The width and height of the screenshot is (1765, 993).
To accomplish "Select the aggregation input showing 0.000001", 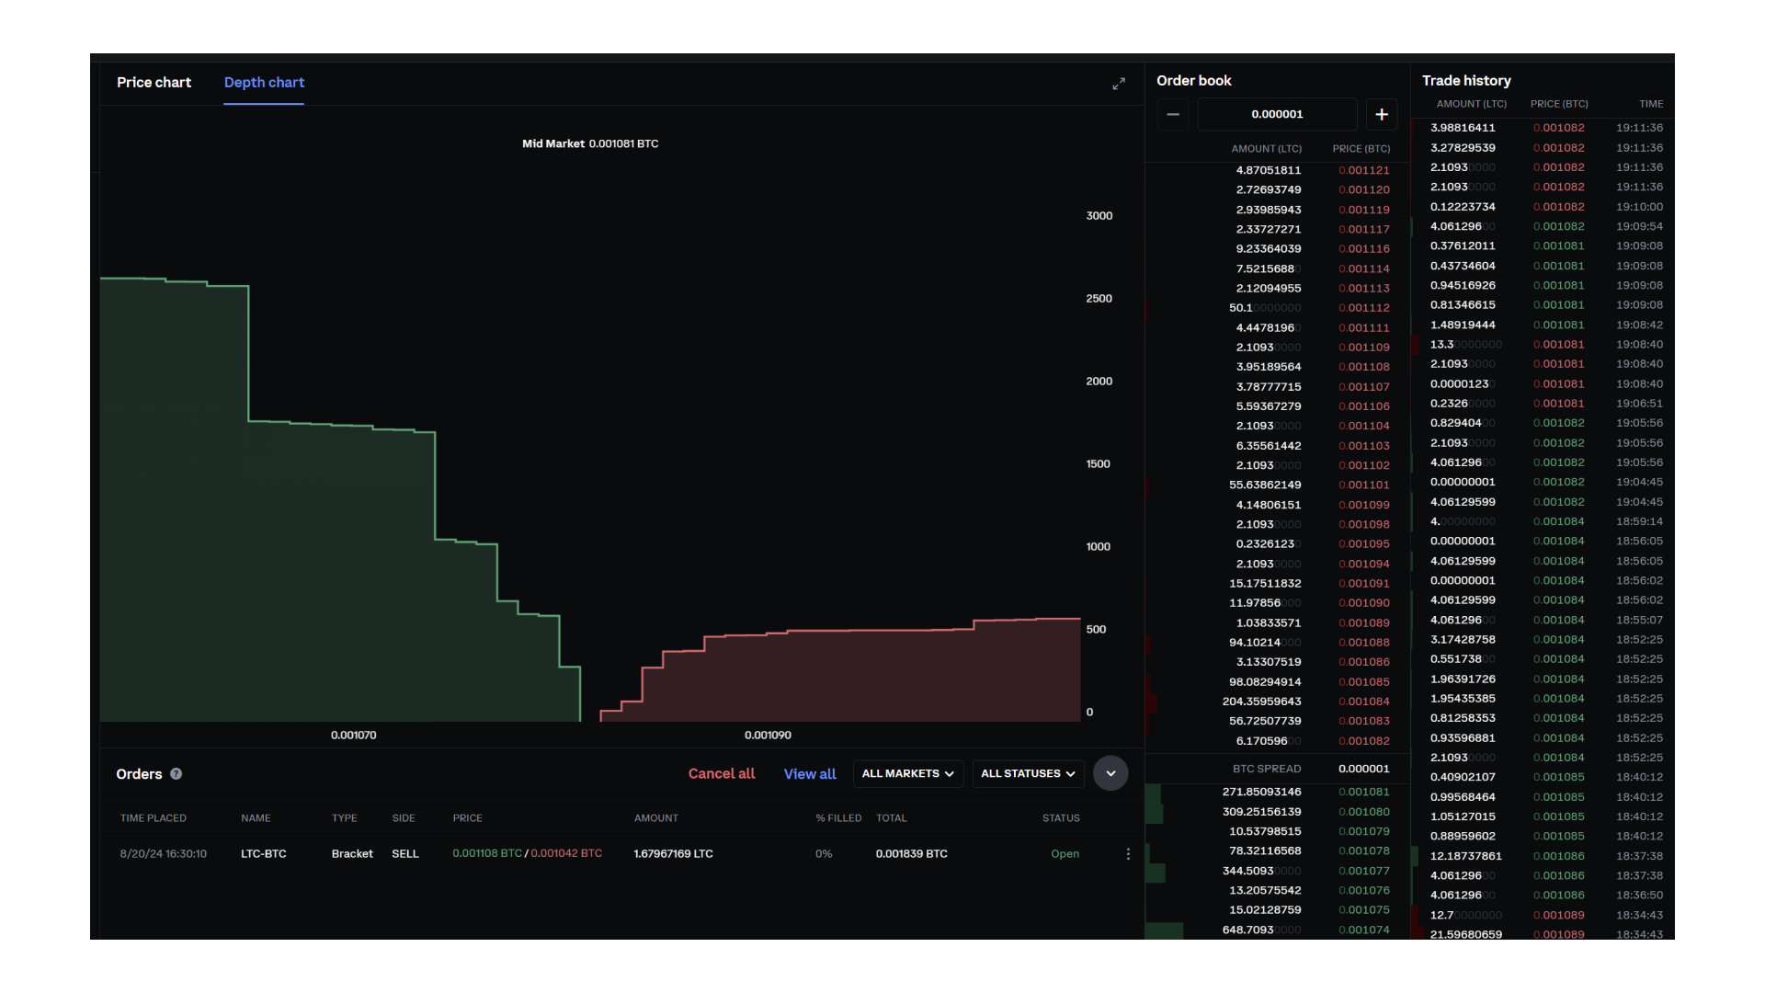I will [x=1276, y=114].
